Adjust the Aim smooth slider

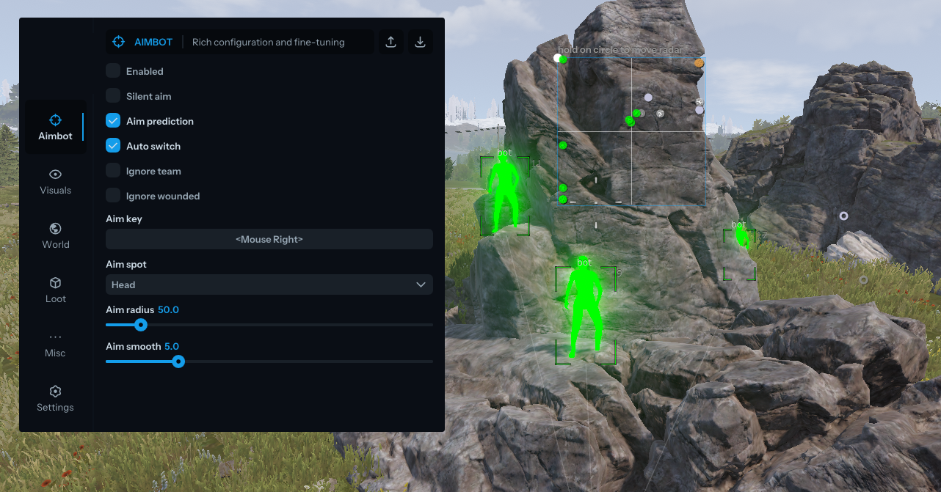[x=178, y=361]
